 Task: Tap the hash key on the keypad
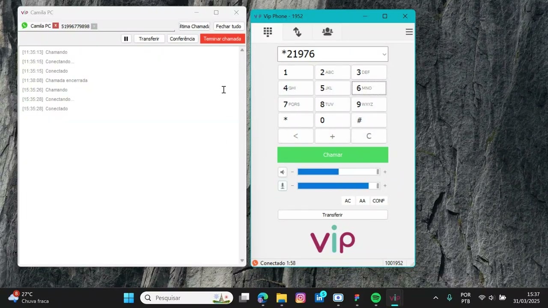pyautogui.click(x=369, y=120)
